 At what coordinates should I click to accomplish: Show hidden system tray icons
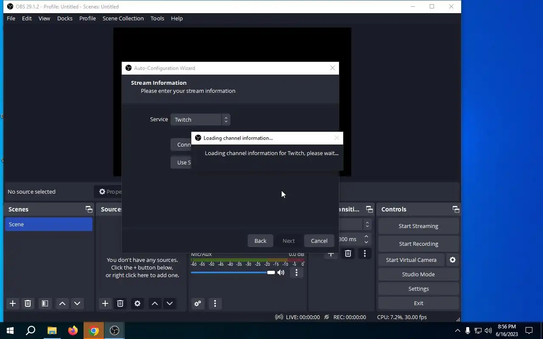click(457, 331)
